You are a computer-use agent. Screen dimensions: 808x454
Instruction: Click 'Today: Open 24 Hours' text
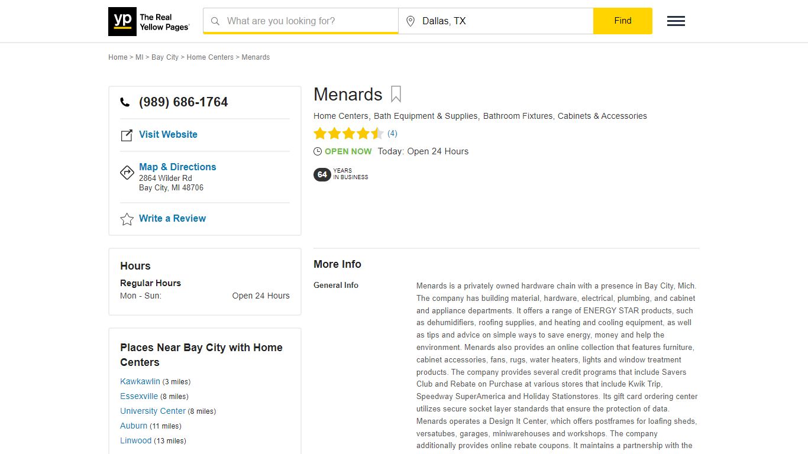pos(423,151)
